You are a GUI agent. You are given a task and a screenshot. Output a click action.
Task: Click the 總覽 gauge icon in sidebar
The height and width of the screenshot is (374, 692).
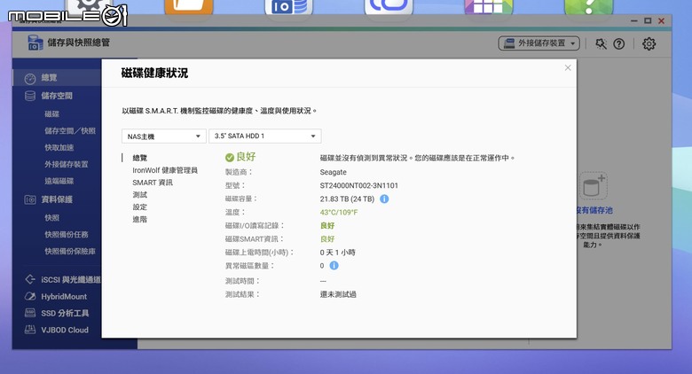(x=30, y=79)
